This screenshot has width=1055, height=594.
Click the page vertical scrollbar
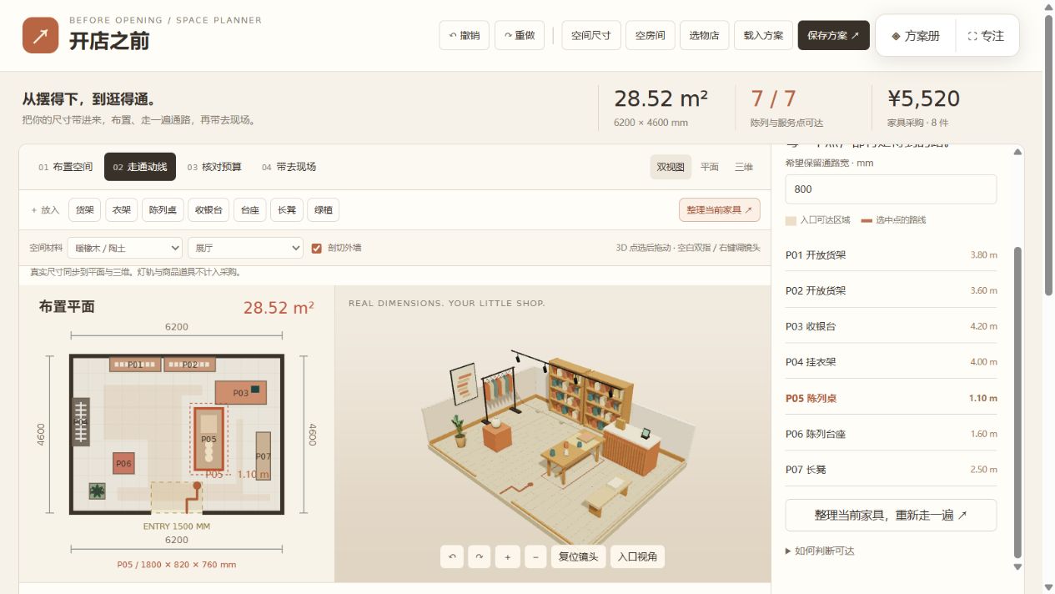pyautogui.click(x=1048, y=154)
